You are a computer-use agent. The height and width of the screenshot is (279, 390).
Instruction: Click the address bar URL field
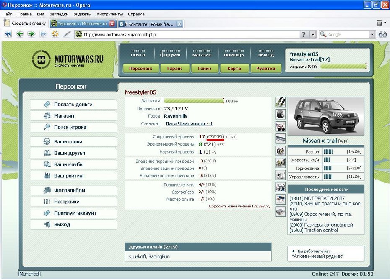pos(187,34)
